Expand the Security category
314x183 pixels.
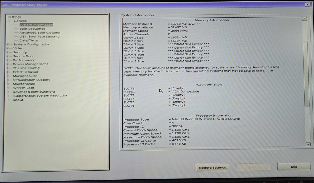8,52
